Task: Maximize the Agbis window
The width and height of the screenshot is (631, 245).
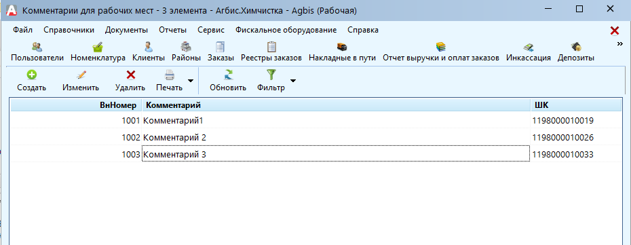Action: point(579,10)
